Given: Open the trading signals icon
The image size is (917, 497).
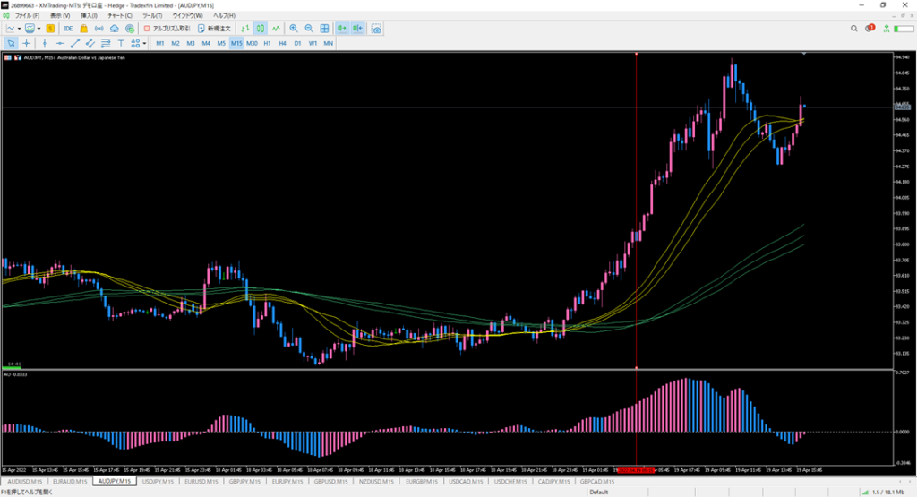Looking at the screenshot, I should pos(99,29).
